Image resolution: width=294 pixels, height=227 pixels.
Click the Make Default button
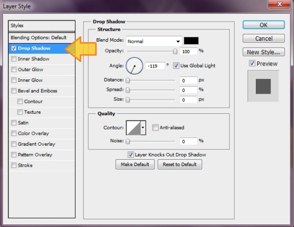(135, 165)
